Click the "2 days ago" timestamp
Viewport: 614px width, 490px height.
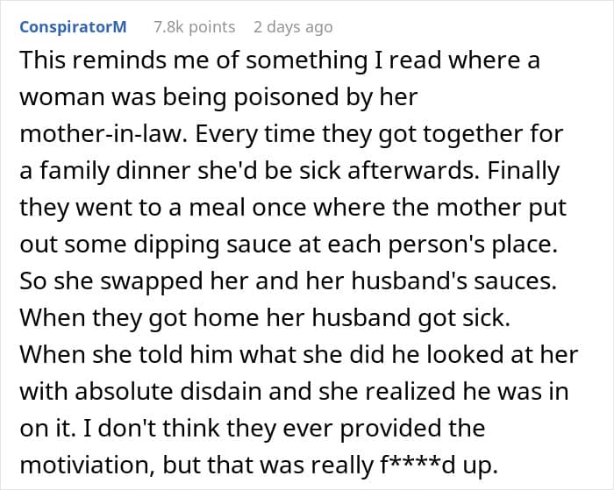[x=292, y=27]
